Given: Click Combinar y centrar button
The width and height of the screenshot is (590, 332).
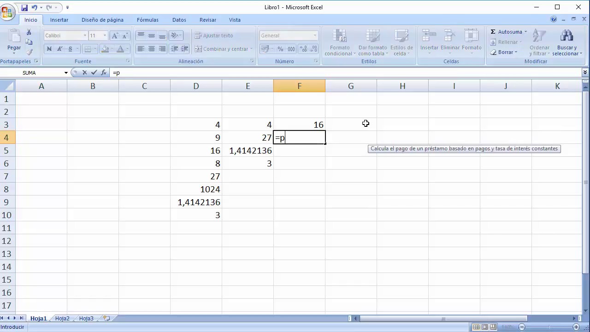Looking at the screenshot, I should 224,49.
